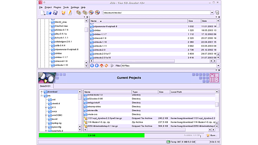Screen dimensions: 258x145
Task: Select the cdrtools-2.0 row in file list
Action: point(153,50)
